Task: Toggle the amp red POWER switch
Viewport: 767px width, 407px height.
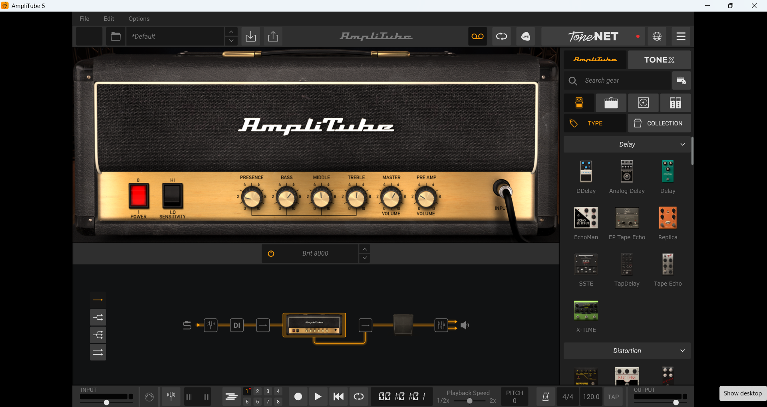Action: [139, 196]
